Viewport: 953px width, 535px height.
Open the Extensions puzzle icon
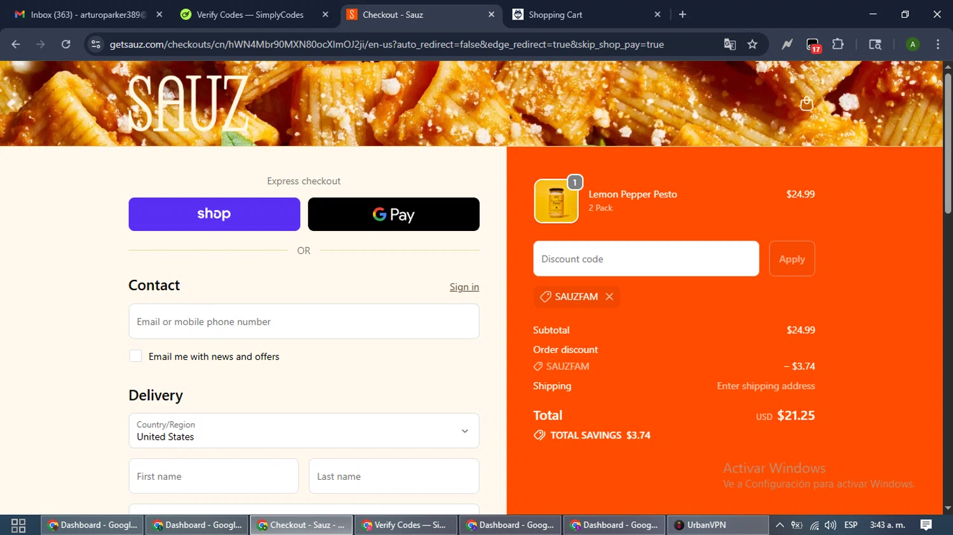[x=838, y=44]
